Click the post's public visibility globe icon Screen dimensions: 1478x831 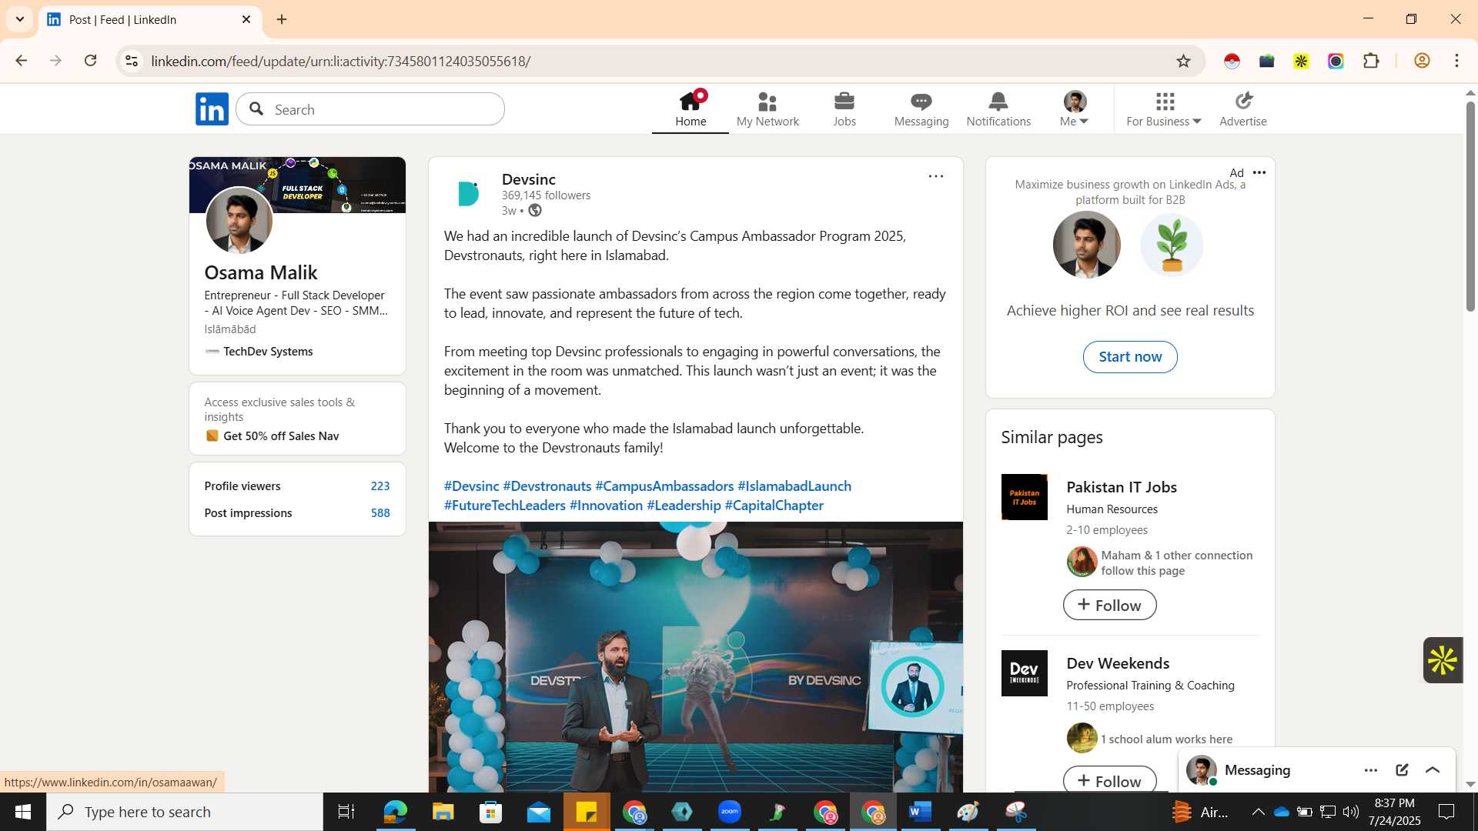[535, 211]
